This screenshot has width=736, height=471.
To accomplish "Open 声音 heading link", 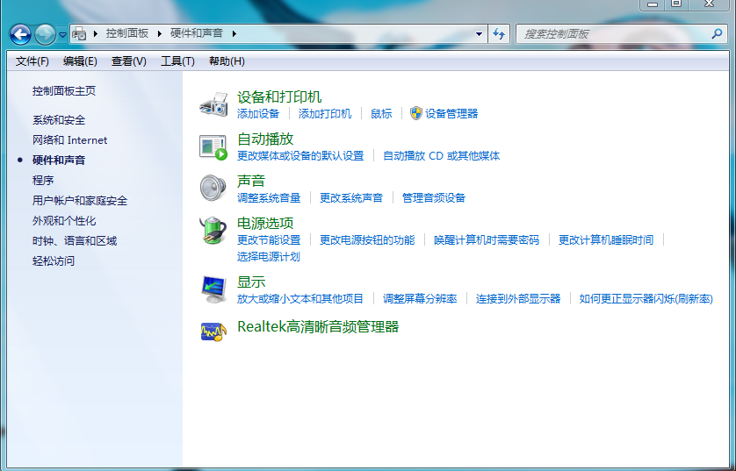I will click(x=251, y=181).
